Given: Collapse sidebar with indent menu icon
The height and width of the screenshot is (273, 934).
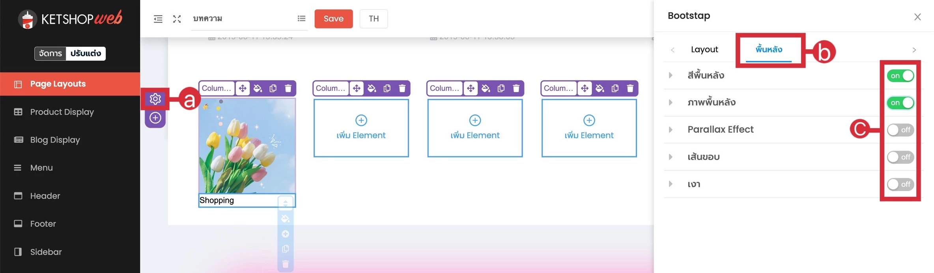Looking at the screenshot, I should tap(158, 19).
